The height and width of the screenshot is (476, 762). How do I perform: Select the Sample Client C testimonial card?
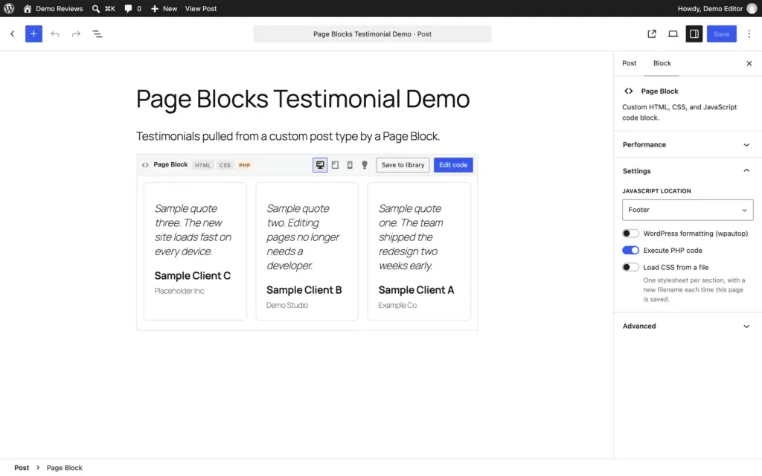195,251
